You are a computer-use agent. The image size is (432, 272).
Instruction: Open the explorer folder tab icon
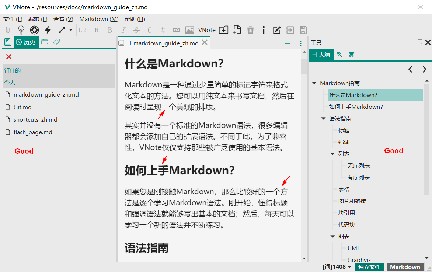click(44, 42)
